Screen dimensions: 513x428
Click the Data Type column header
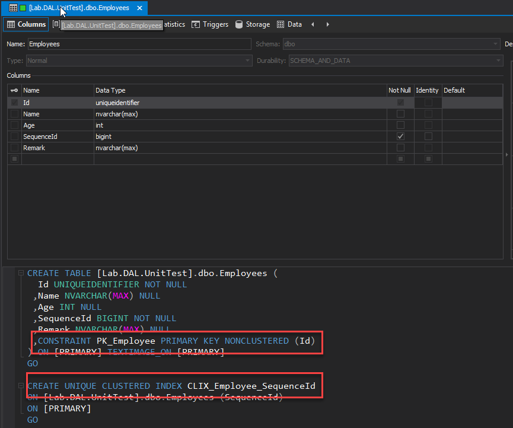tap(240, 90)
